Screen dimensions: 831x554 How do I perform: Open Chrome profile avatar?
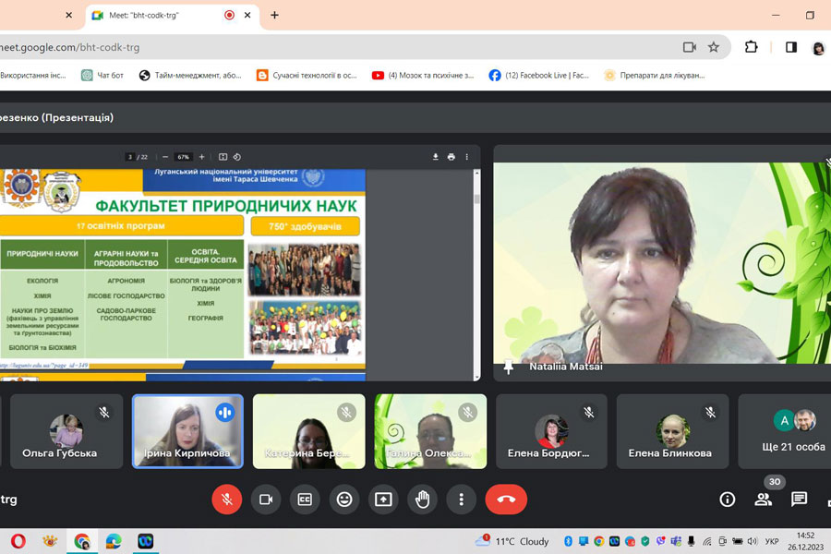[818, 48]
